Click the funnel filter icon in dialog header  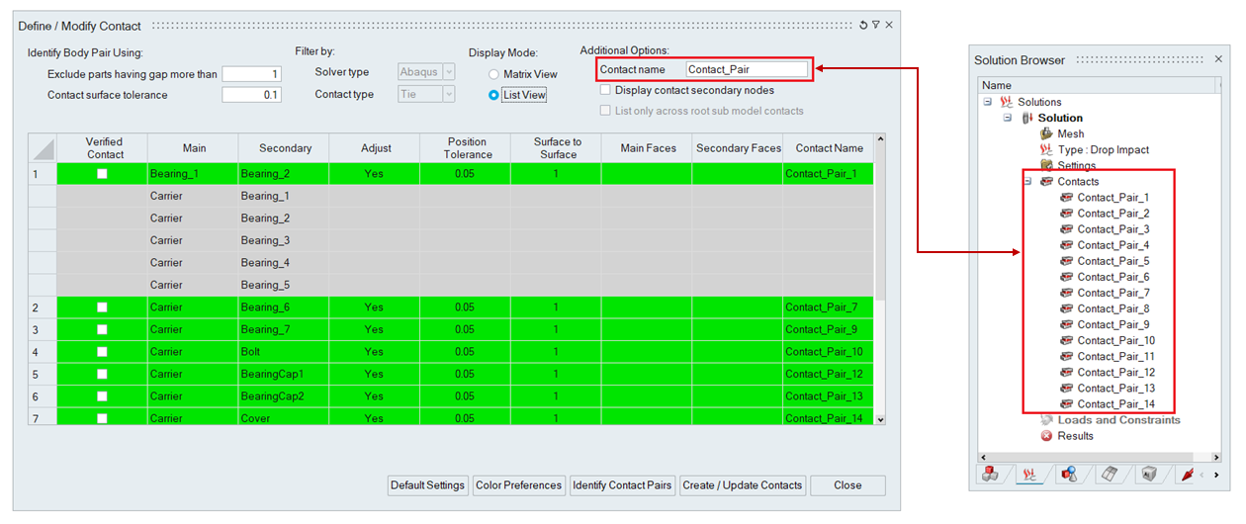[876, 26]
